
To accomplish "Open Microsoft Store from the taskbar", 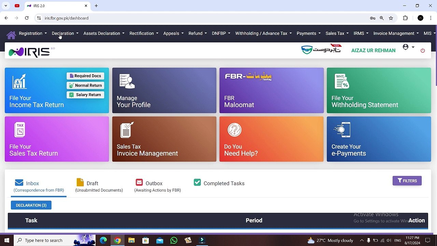I will tap(145, 241).
